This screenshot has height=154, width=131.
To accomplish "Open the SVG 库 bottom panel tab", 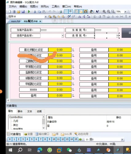I will [x=66, y=134].
